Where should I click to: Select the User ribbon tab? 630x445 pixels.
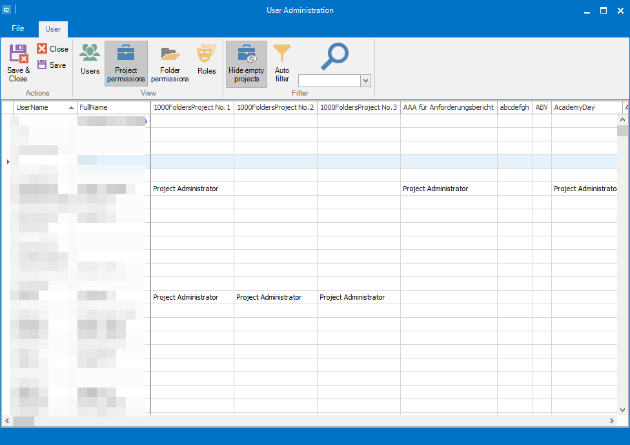53,29
